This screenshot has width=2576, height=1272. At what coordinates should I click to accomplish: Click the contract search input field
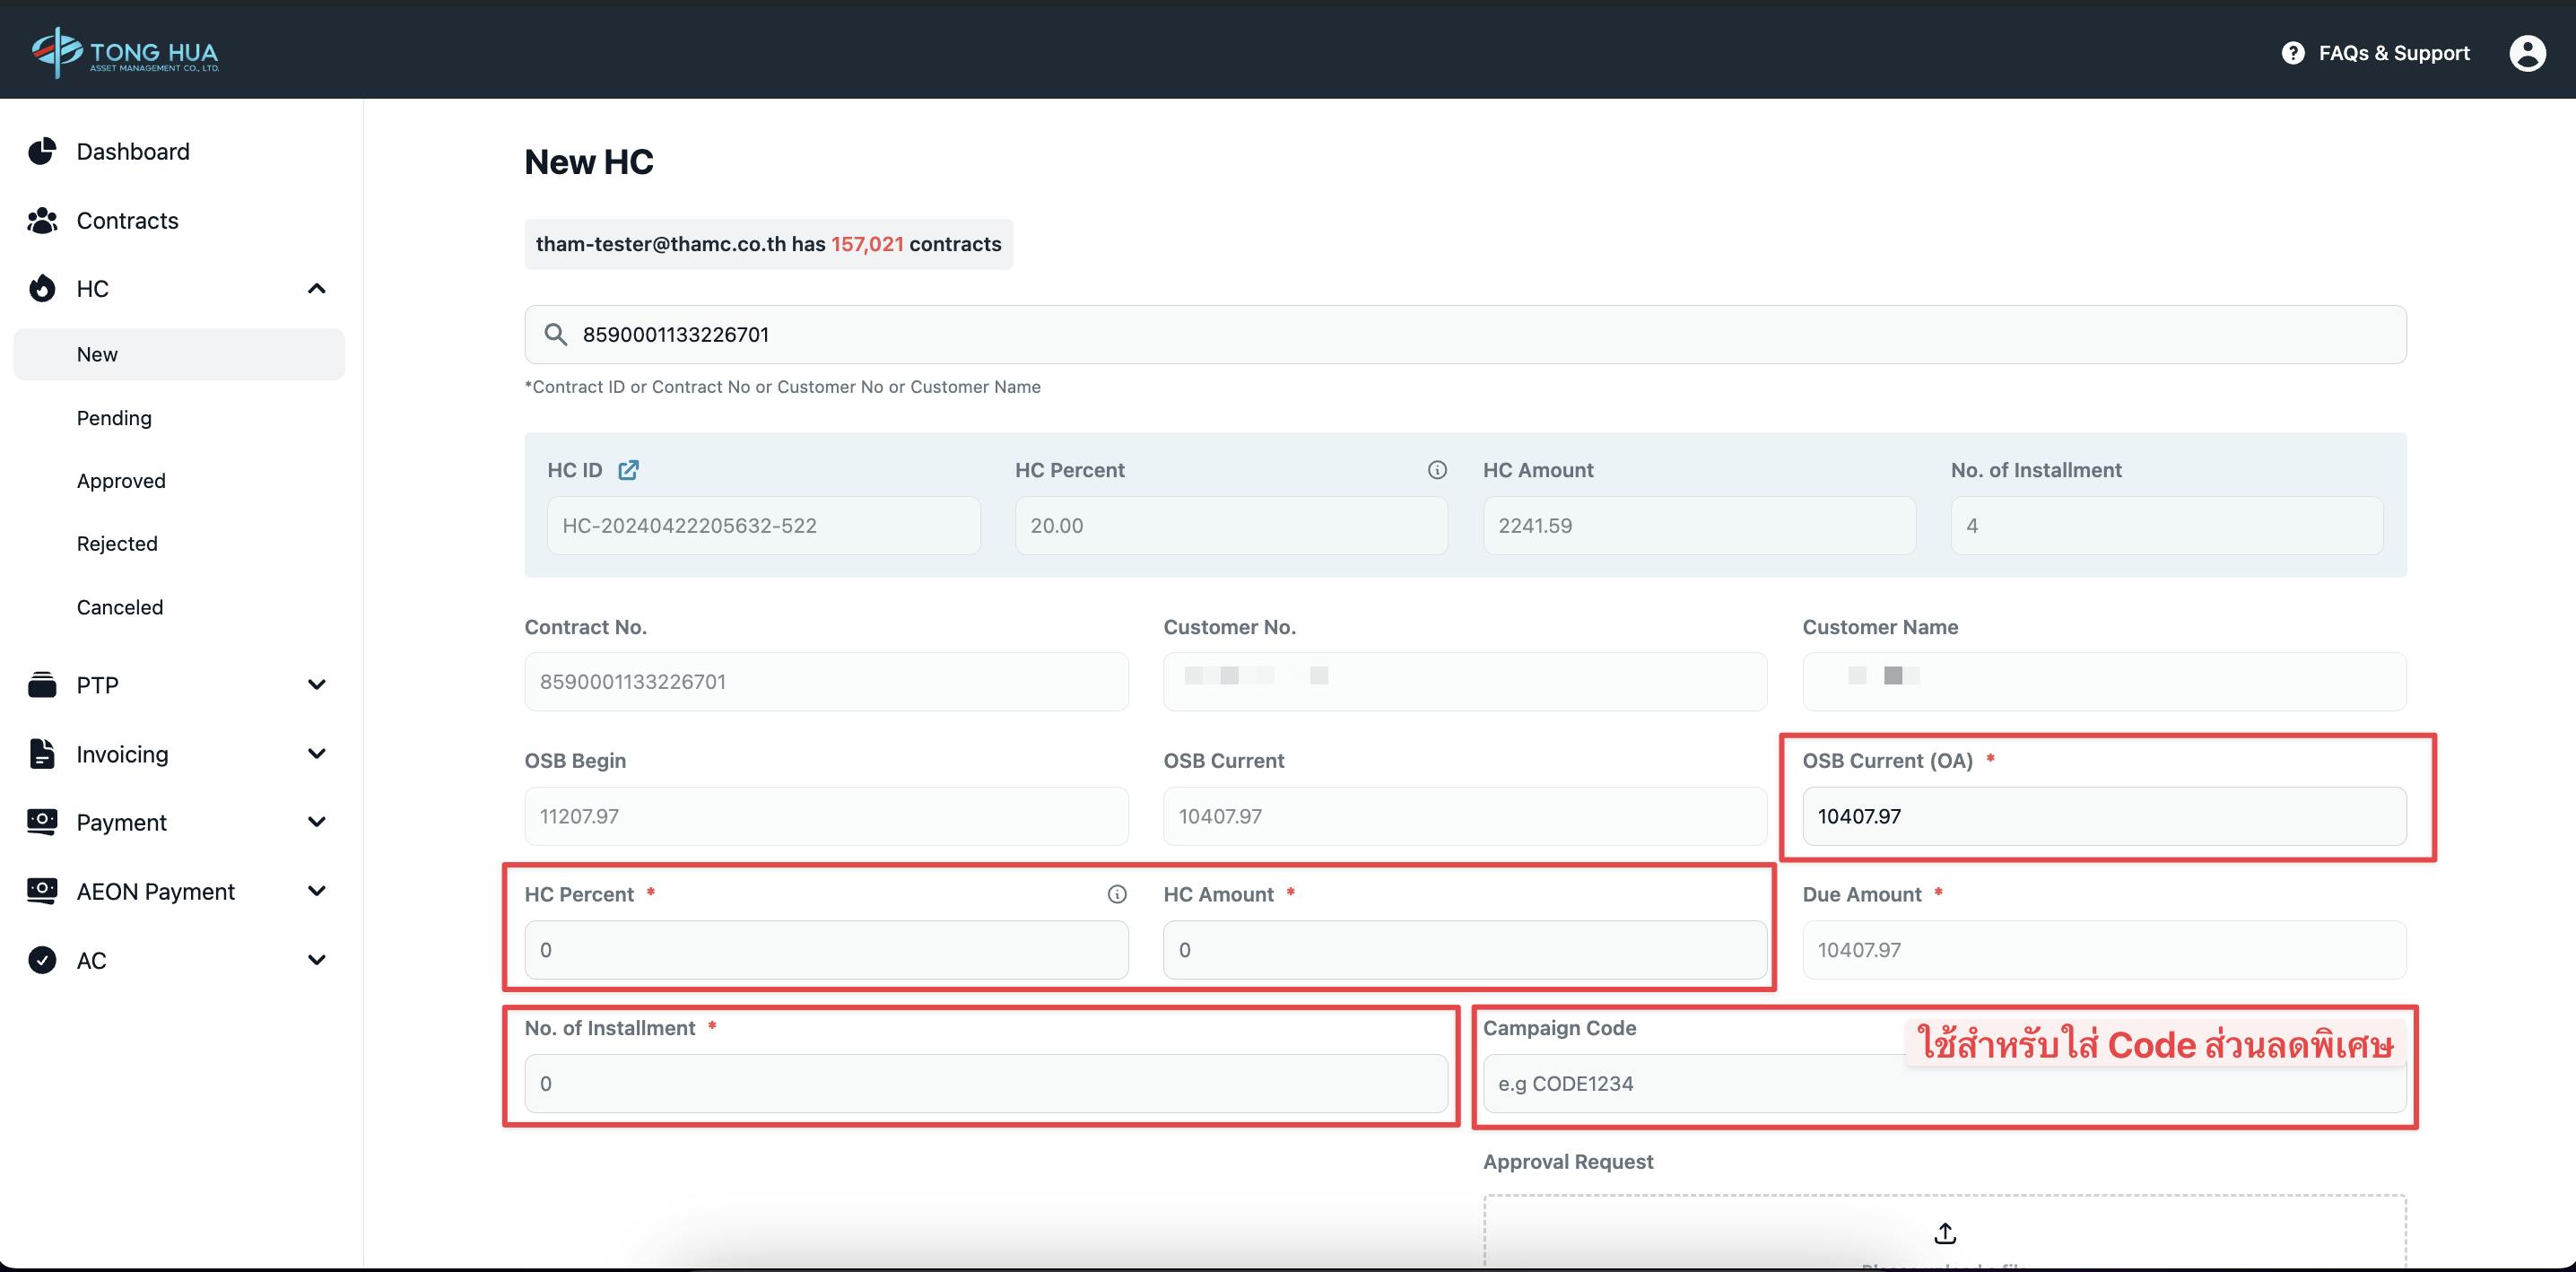click(1466, 334)
